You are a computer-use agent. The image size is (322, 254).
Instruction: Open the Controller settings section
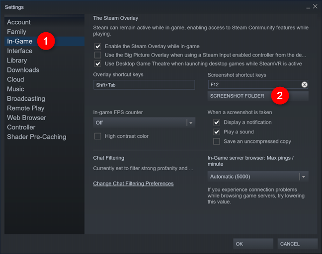(x=44, y=127)
